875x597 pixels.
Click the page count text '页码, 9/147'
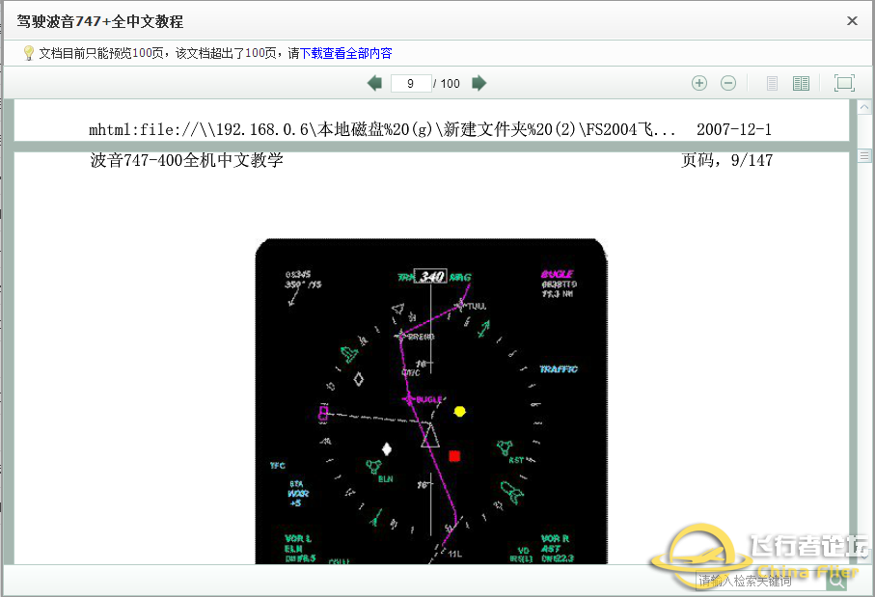[x=726, y=160]
